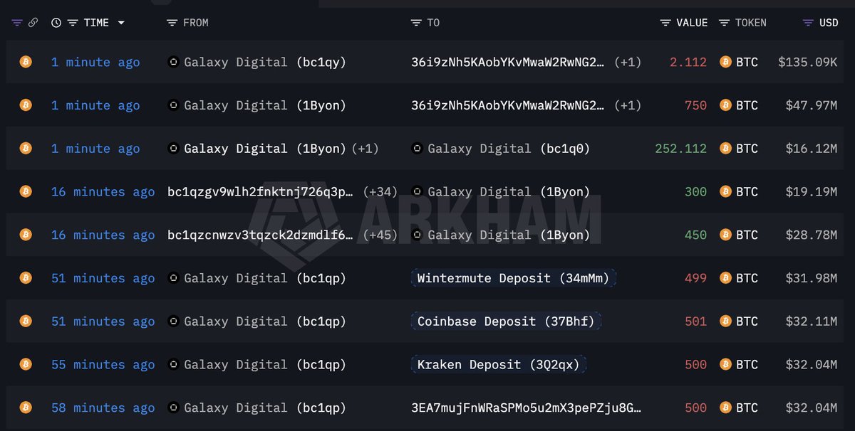Expand (+1) senders in 252.112 BTC row
855x431 pixels.
(364, 149)
